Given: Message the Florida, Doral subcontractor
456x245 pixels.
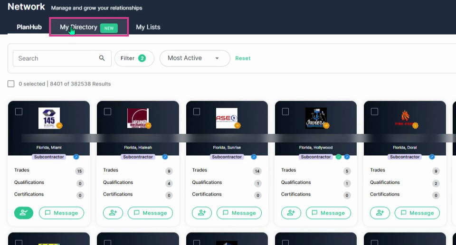Looking at the screenshot, I should click(417, 213).
